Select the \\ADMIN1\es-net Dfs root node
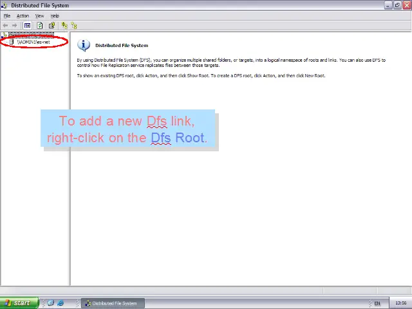This screenshot has height=309, width=412. 33,42
